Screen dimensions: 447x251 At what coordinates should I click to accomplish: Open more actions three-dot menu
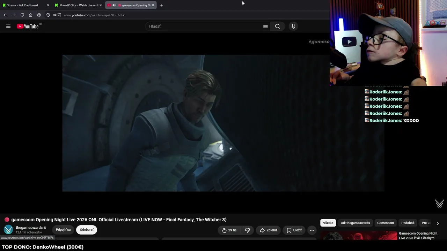coord(312,230)
